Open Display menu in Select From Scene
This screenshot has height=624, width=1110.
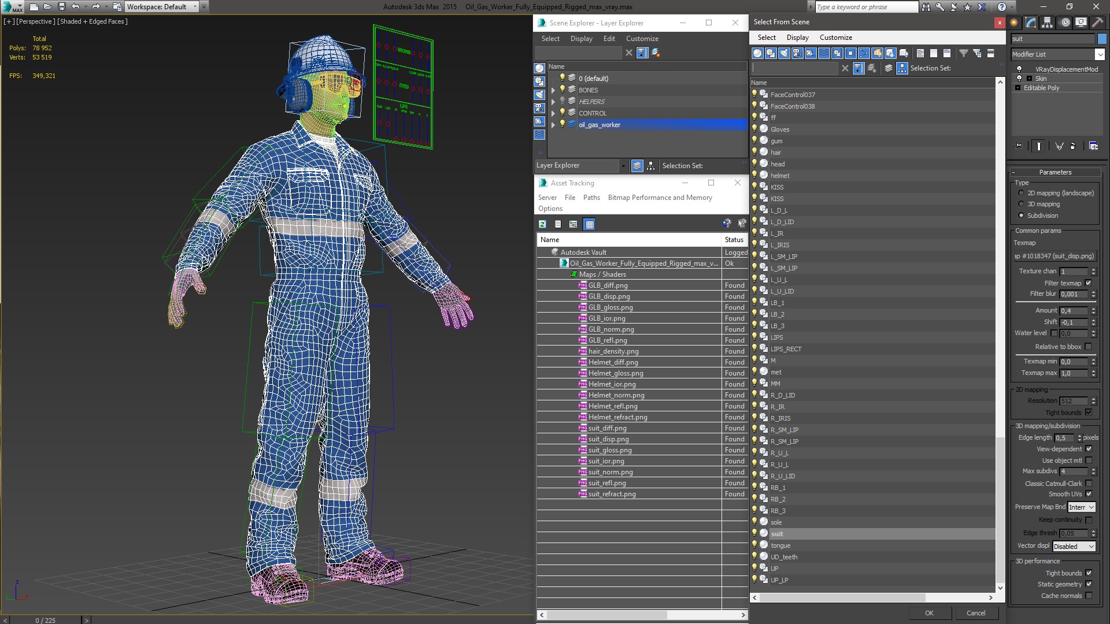point(797,38)
